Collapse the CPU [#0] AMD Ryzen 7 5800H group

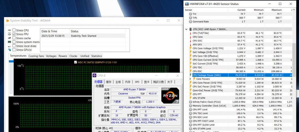(186, 29)
